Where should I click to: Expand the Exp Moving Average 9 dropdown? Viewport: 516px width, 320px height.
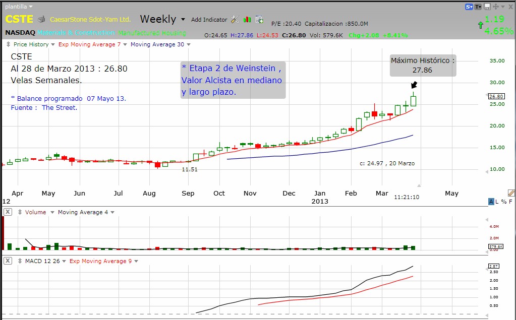[136, 261]
